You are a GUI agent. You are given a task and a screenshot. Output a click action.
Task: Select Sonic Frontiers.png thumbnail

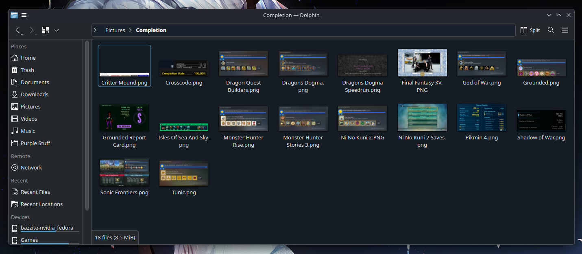(x=124, y=172)
